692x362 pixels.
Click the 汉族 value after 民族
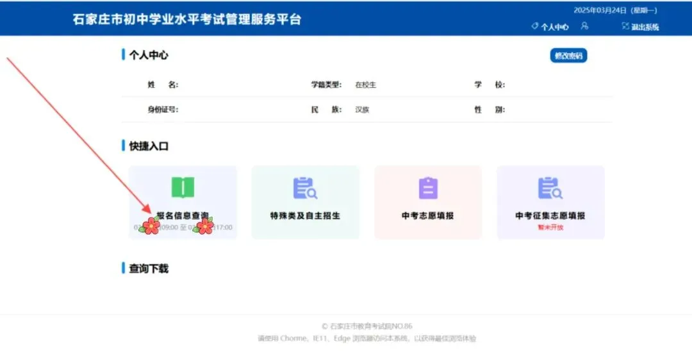(x=362, y=110)
